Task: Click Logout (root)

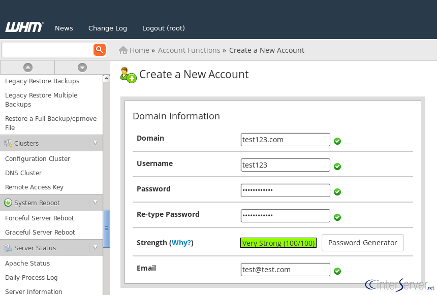Action: pos(164,28)
